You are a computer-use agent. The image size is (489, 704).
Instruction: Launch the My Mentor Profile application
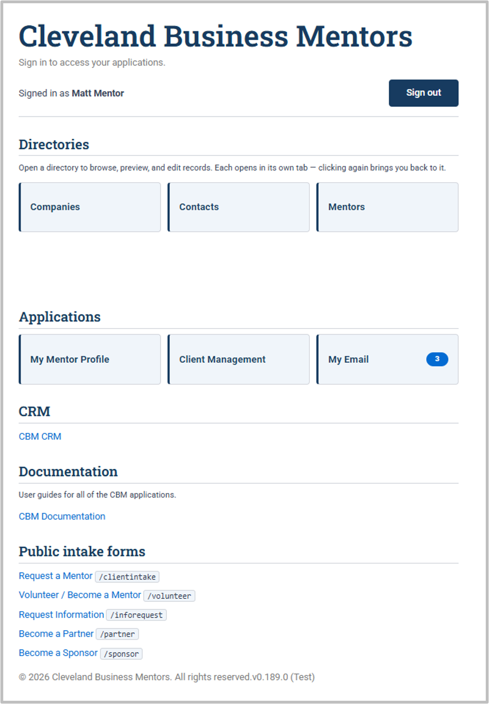(x=90, y=359)
